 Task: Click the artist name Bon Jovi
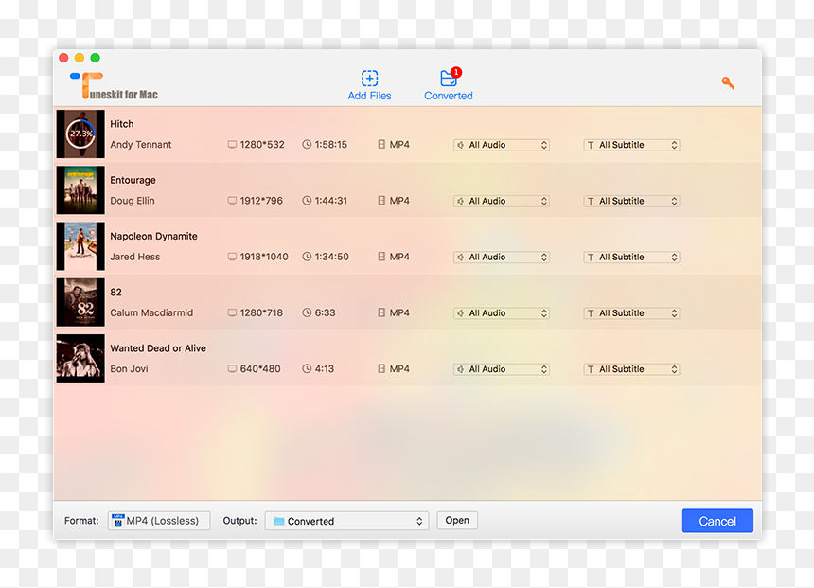tap(130, 368)
